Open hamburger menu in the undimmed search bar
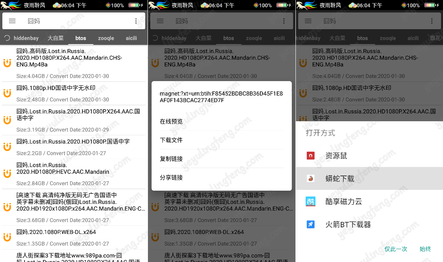 12,21
